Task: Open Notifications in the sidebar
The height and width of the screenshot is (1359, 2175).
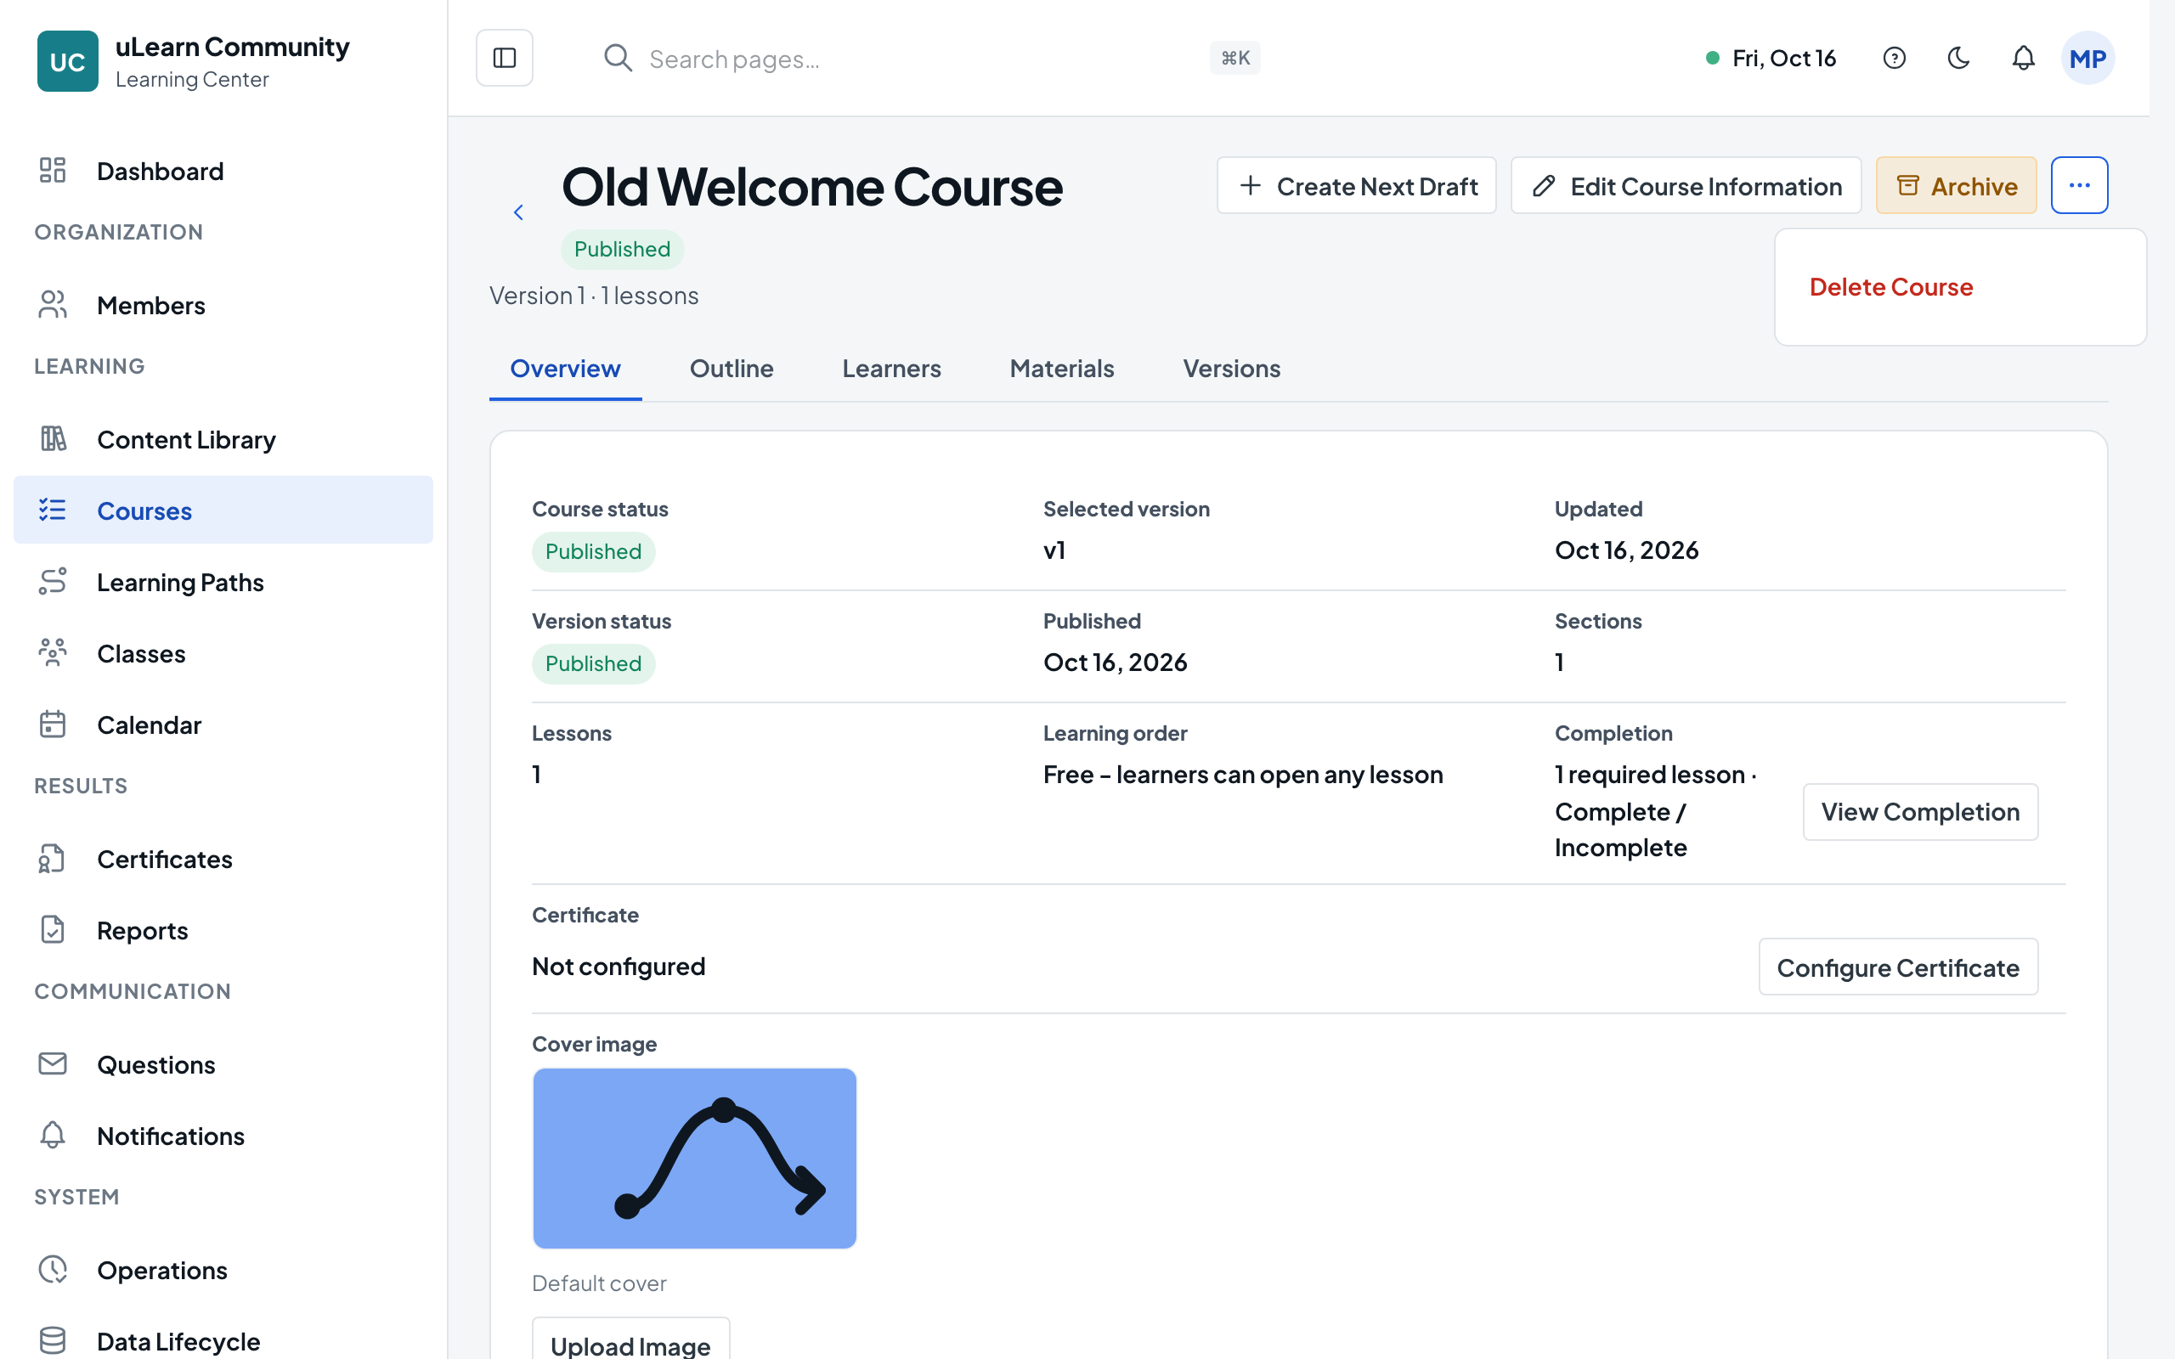Action: pos(223,1136)
